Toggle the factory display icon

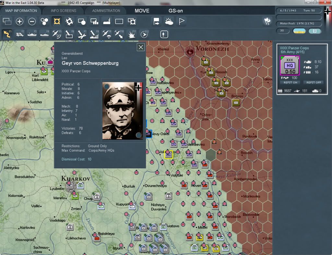click(x=107, y=21)
